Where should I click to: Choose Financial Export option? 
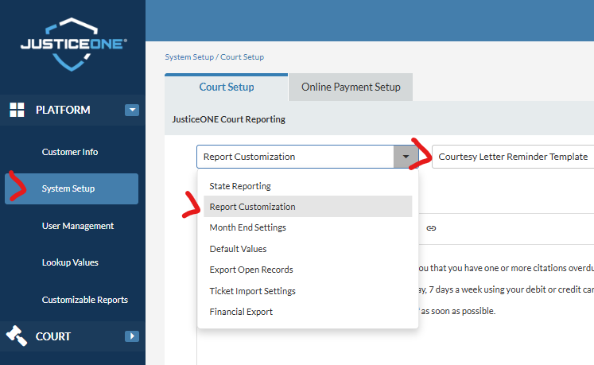coord(308,312)
